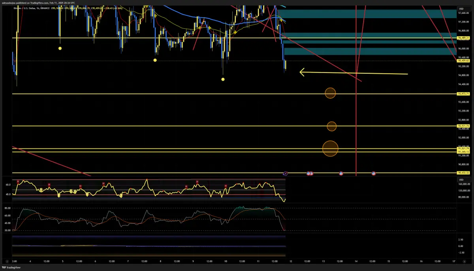Image resolution: width=474 pixels, height=271 pixels.
Task: Select the 96,489.31 price label
Action: point(463,38)
